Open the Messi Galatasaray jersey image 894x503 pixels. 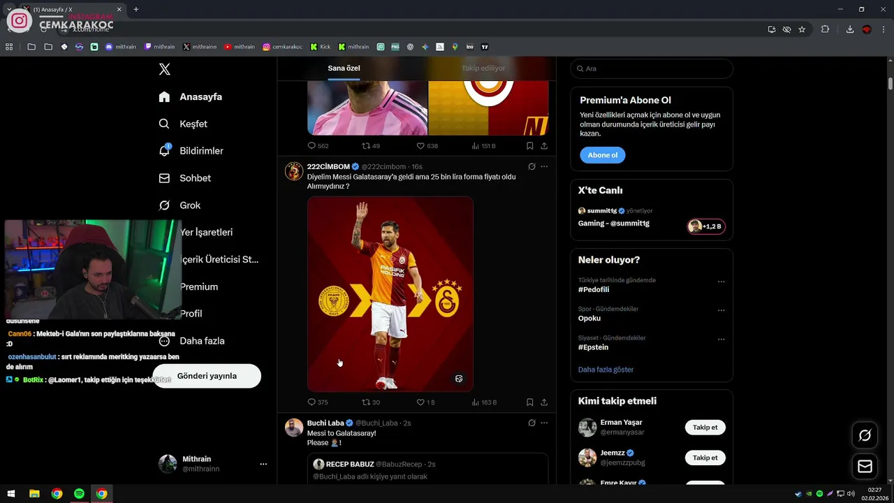(x=390, y=293)
